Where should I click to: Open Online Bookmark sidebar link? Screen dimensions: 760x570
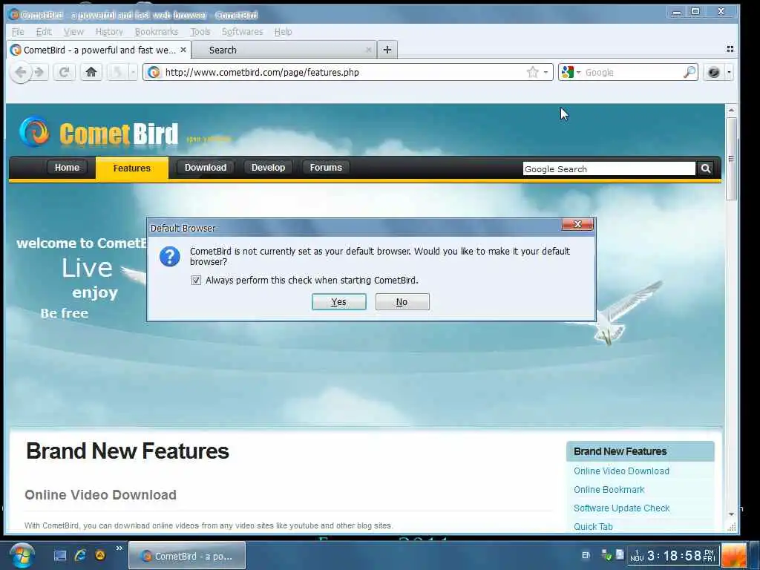click(609, 490)
